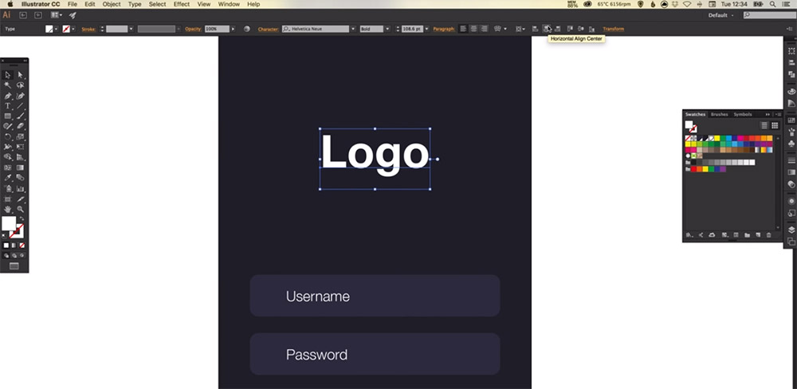The height and width of the screenshot is (389, 797).
Task: Swap fill and stroke in tools panel
Action: [22, 218]
